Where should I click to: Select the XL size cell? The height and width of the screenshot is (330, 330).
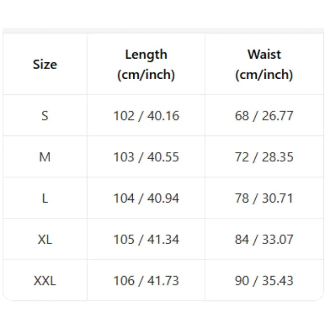pyautogui.click(x=45, y=239)
